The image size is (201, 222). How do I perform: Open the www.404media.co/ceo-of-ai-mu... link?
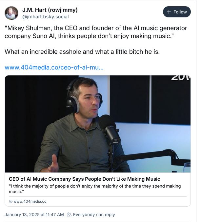tap(54, 68)
